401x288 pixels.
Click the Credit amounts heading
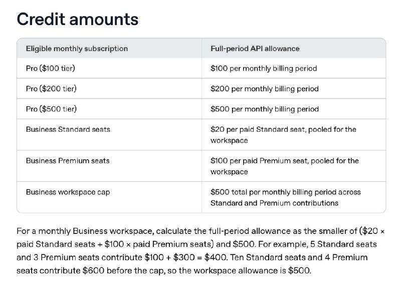pyautogui.click(x=78, y=19)
